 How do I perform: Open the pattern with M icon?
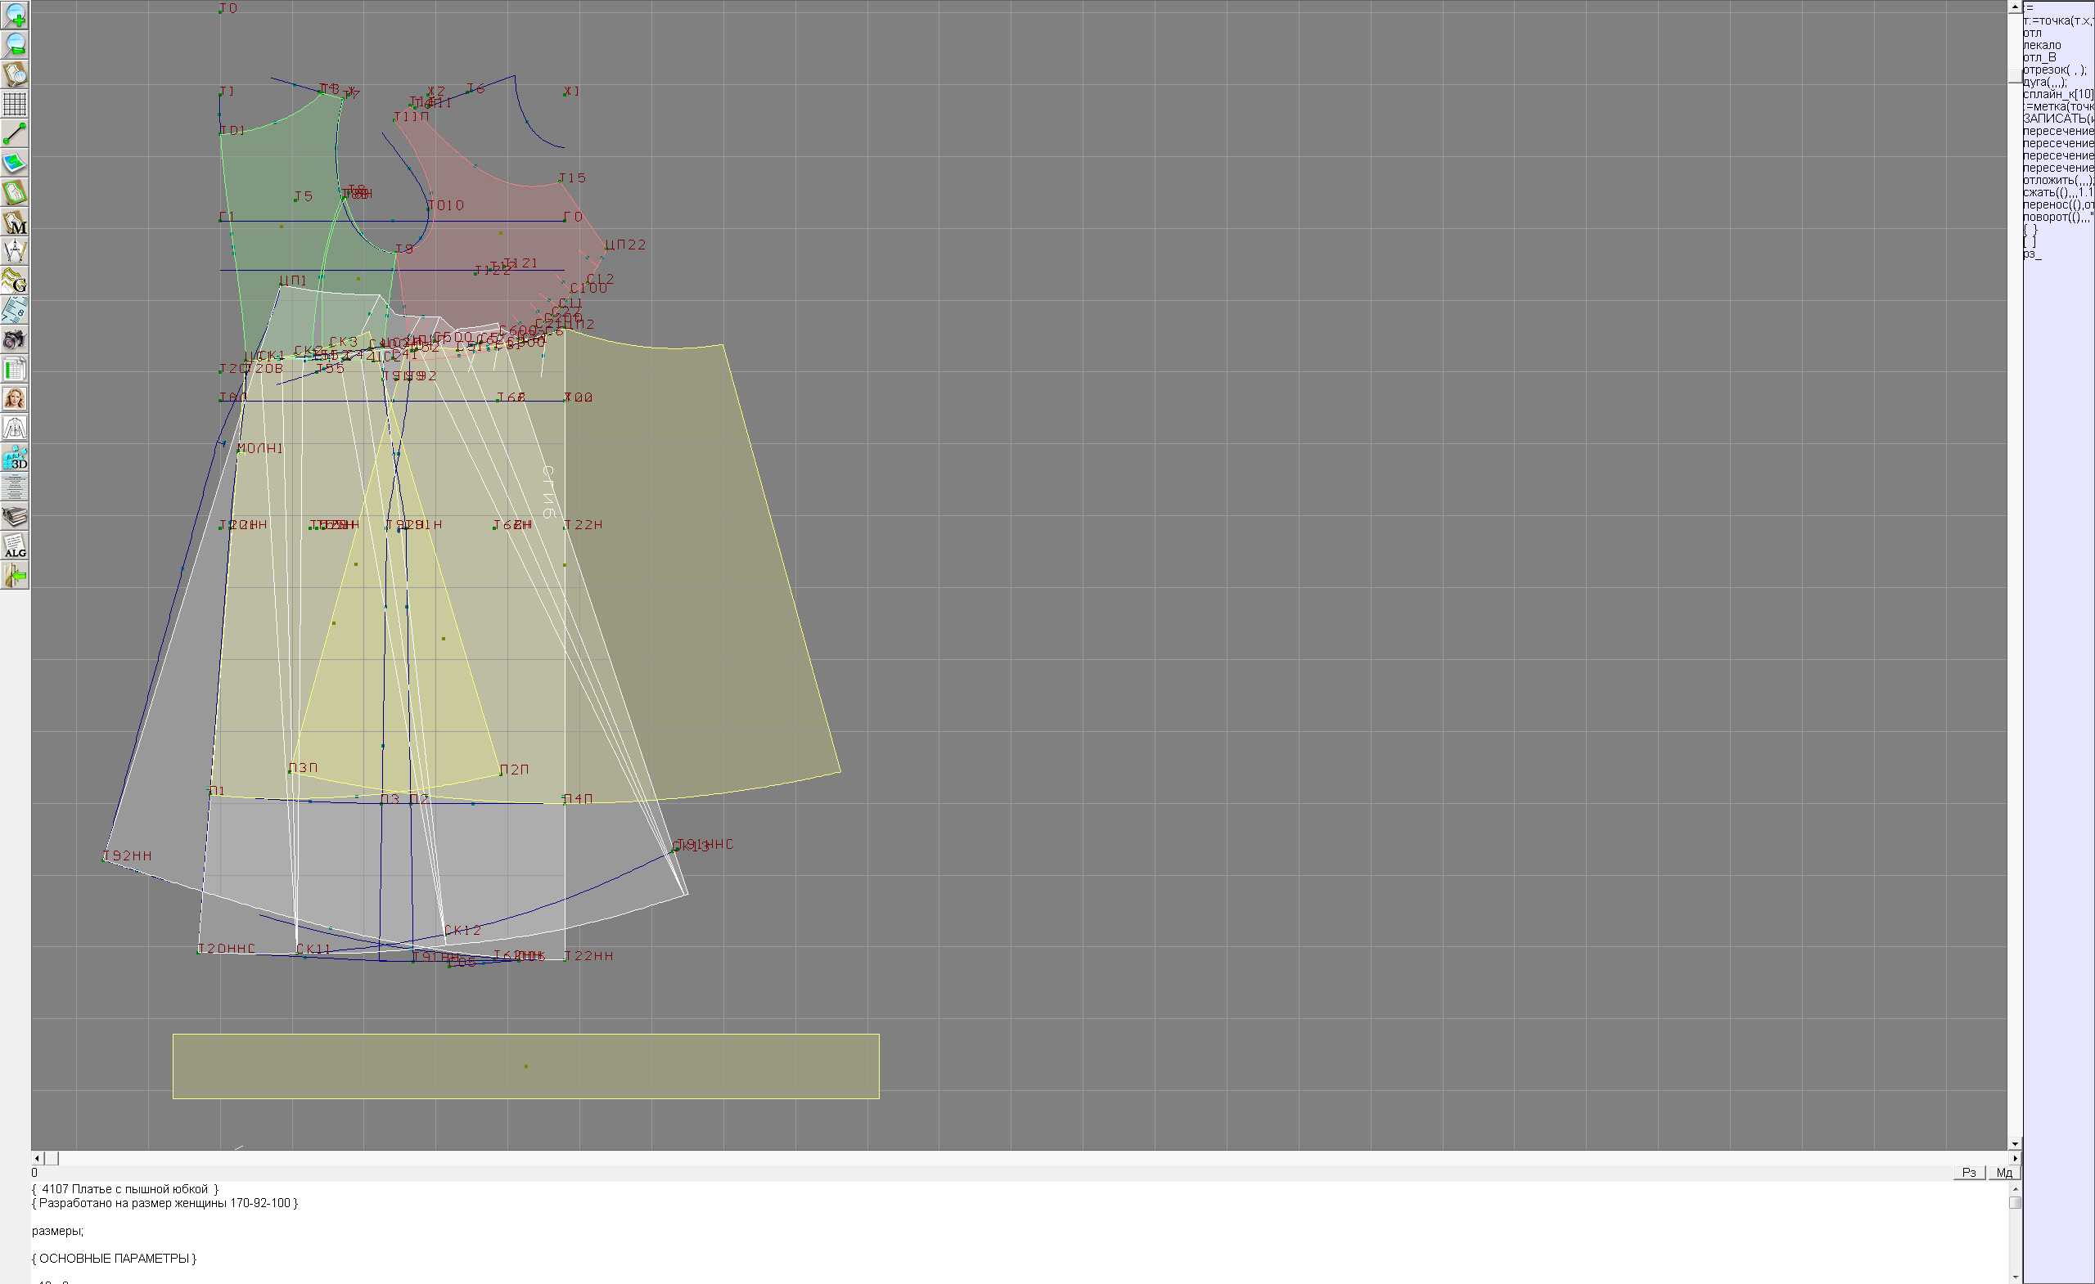15,222
